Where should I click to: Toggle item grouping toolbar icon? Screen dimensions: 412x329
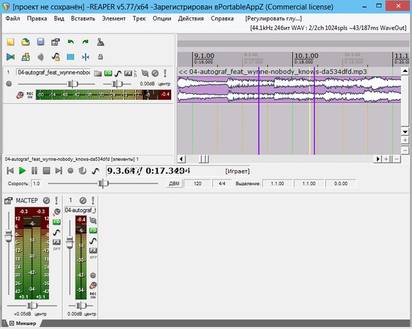point(26,57)
